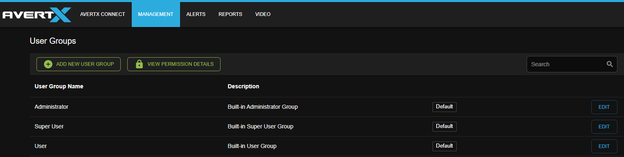
Task: Go to the REPORTS tab
Action: pyautogui.click(x=230, y=14)
